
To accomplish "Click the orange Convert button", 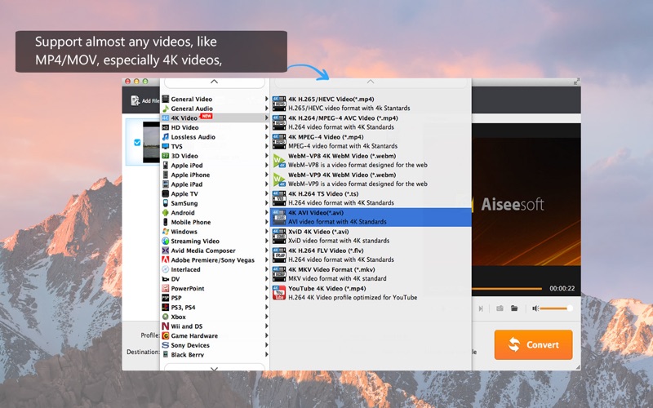I will pyautogui.click(x=534, y=344).
